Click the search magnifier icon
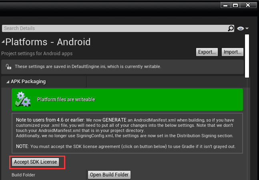This screenshot has width=259, height=180. [231, 28]
